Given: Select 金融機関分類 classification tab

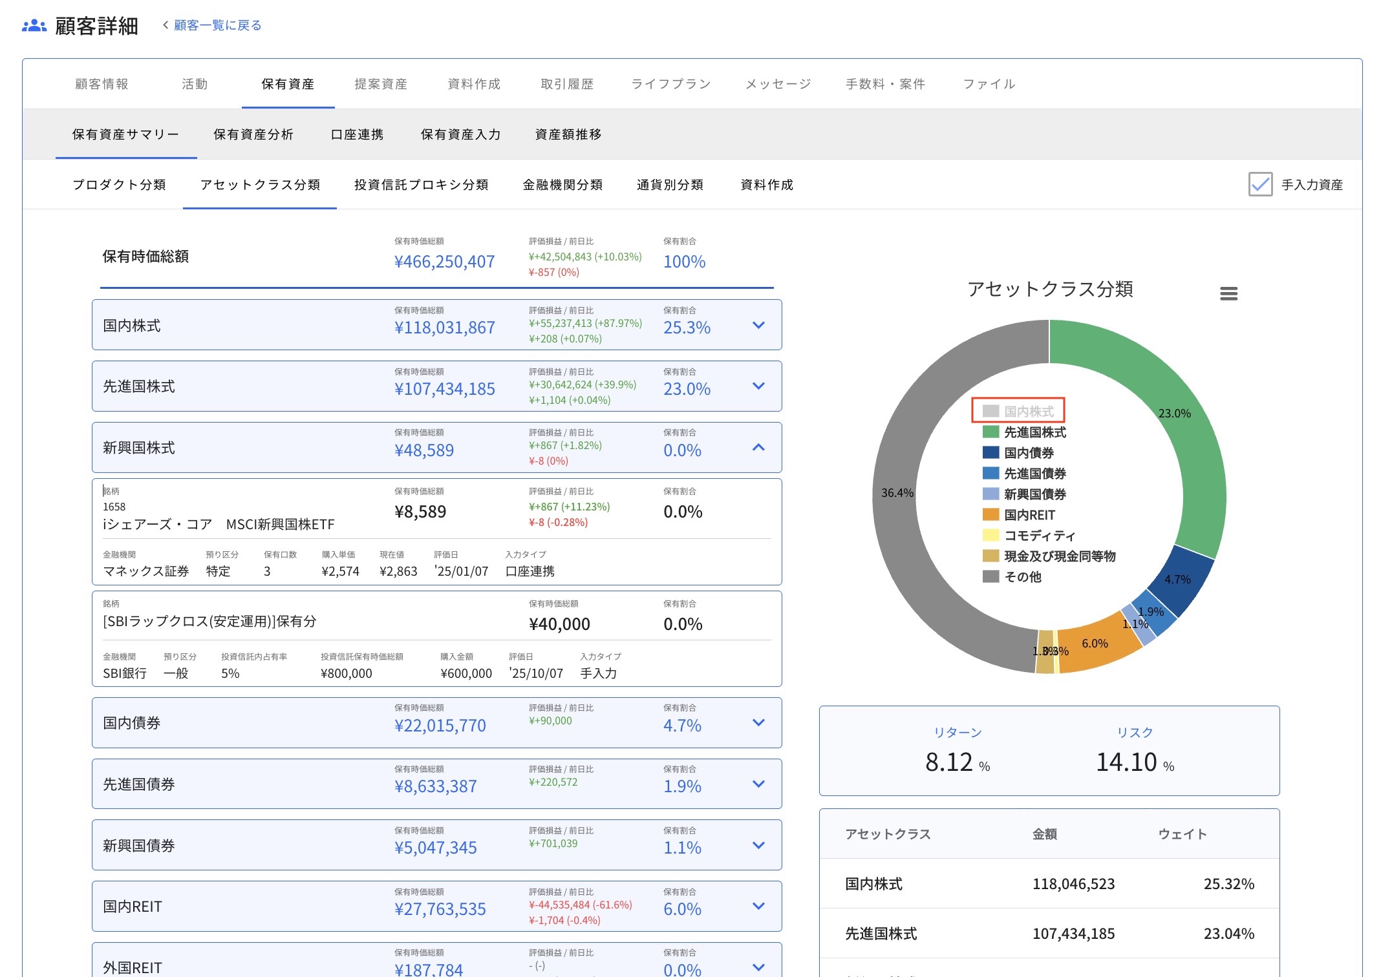Looking at the screenshot, I should point(562,185).
